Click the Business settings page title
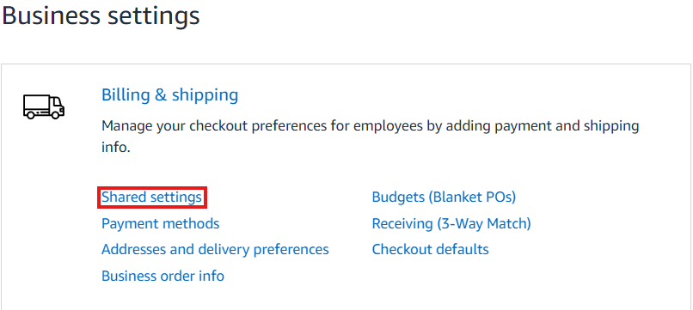 coord(101,16)
